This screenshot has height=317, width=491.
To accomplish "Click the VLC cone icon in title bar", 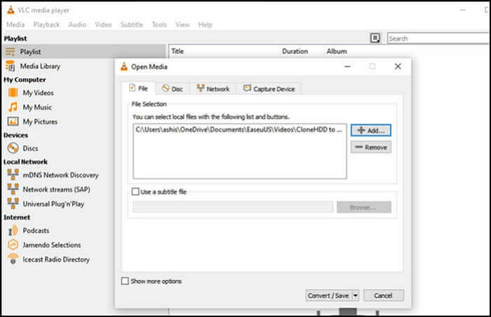I will point(11,10).
